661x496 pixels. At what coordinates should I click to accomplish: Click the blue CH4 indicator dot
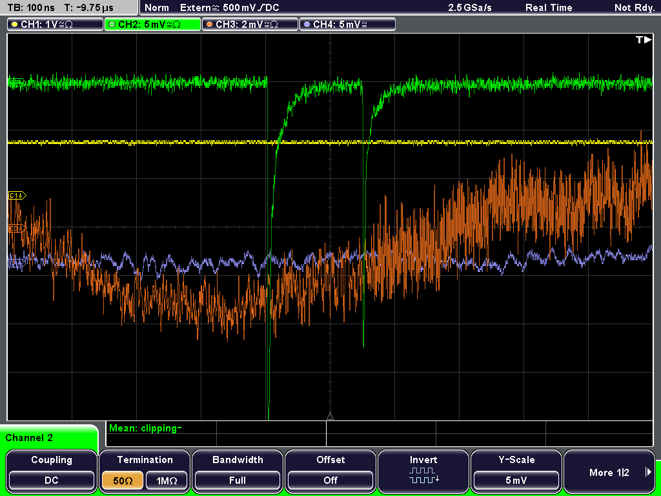tap(307, 25)
